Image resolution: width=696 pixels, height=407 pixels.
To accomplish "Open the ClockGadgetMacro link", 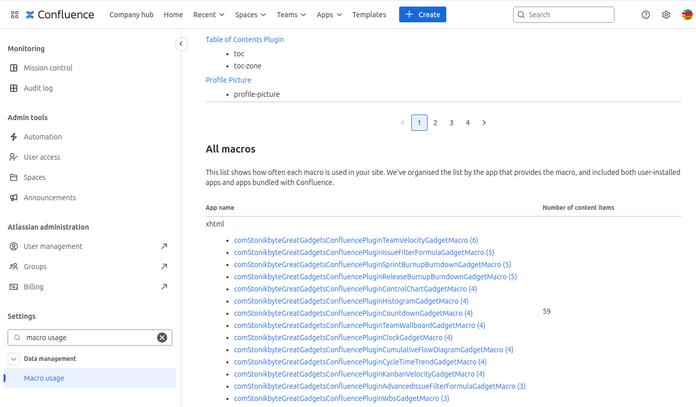I will (x=343, y=338).
